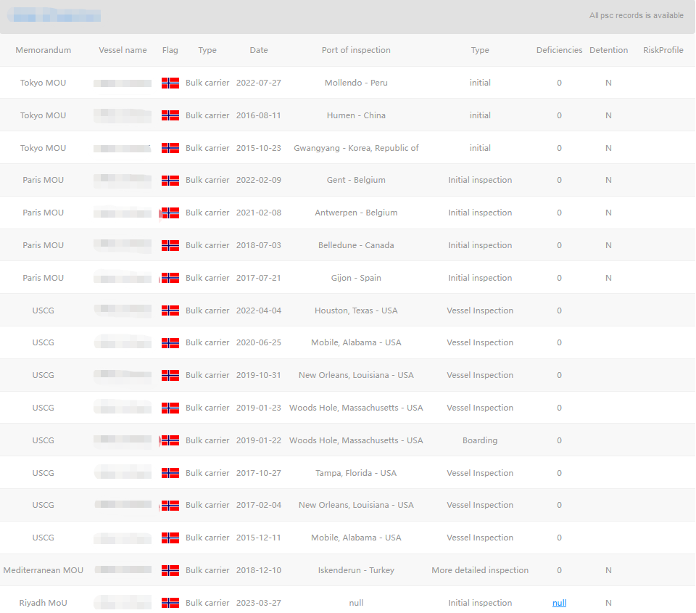Select "Gwangyang - Korea, Republic of" cell
This screenshot has height=613, width=696.
tap(356, 148)
